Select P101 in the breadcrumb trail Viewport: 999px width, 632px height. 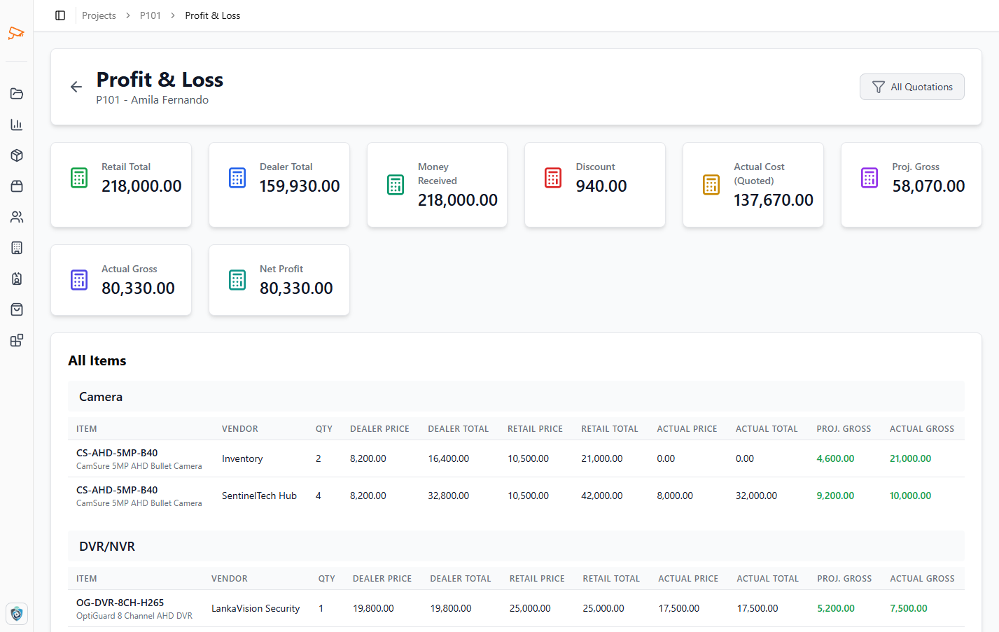tap(151, 15)
